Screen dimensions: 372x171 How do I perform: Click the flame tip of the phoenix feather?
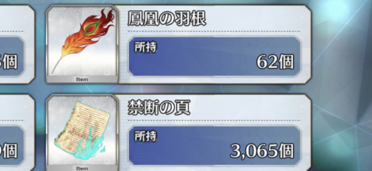[x=108, y=16]
